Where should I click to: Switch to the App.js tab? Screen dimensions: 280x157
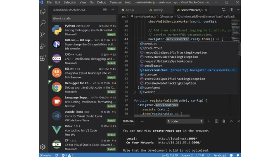click(x=132, y=10)
